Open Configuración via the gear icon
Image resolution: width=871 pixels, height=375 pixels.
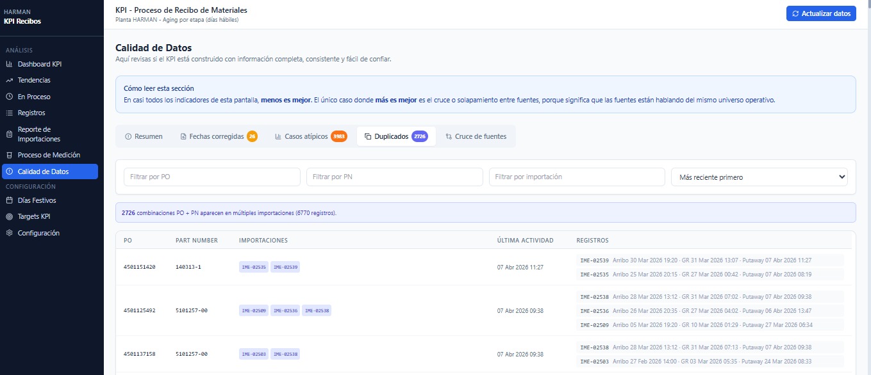(x=11, y=232)
